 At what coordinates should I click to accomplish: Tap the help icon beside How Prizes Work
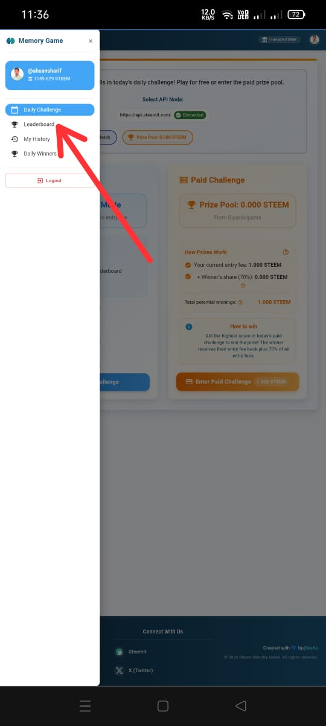tap(286, 252)
